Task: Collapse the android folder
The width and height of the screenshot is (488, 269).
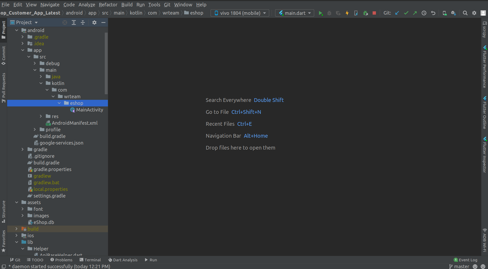Action: pos(17,30)
